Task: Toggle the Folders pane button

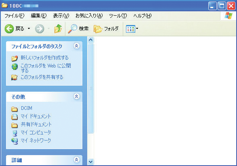Action: (x=106, y=29)
